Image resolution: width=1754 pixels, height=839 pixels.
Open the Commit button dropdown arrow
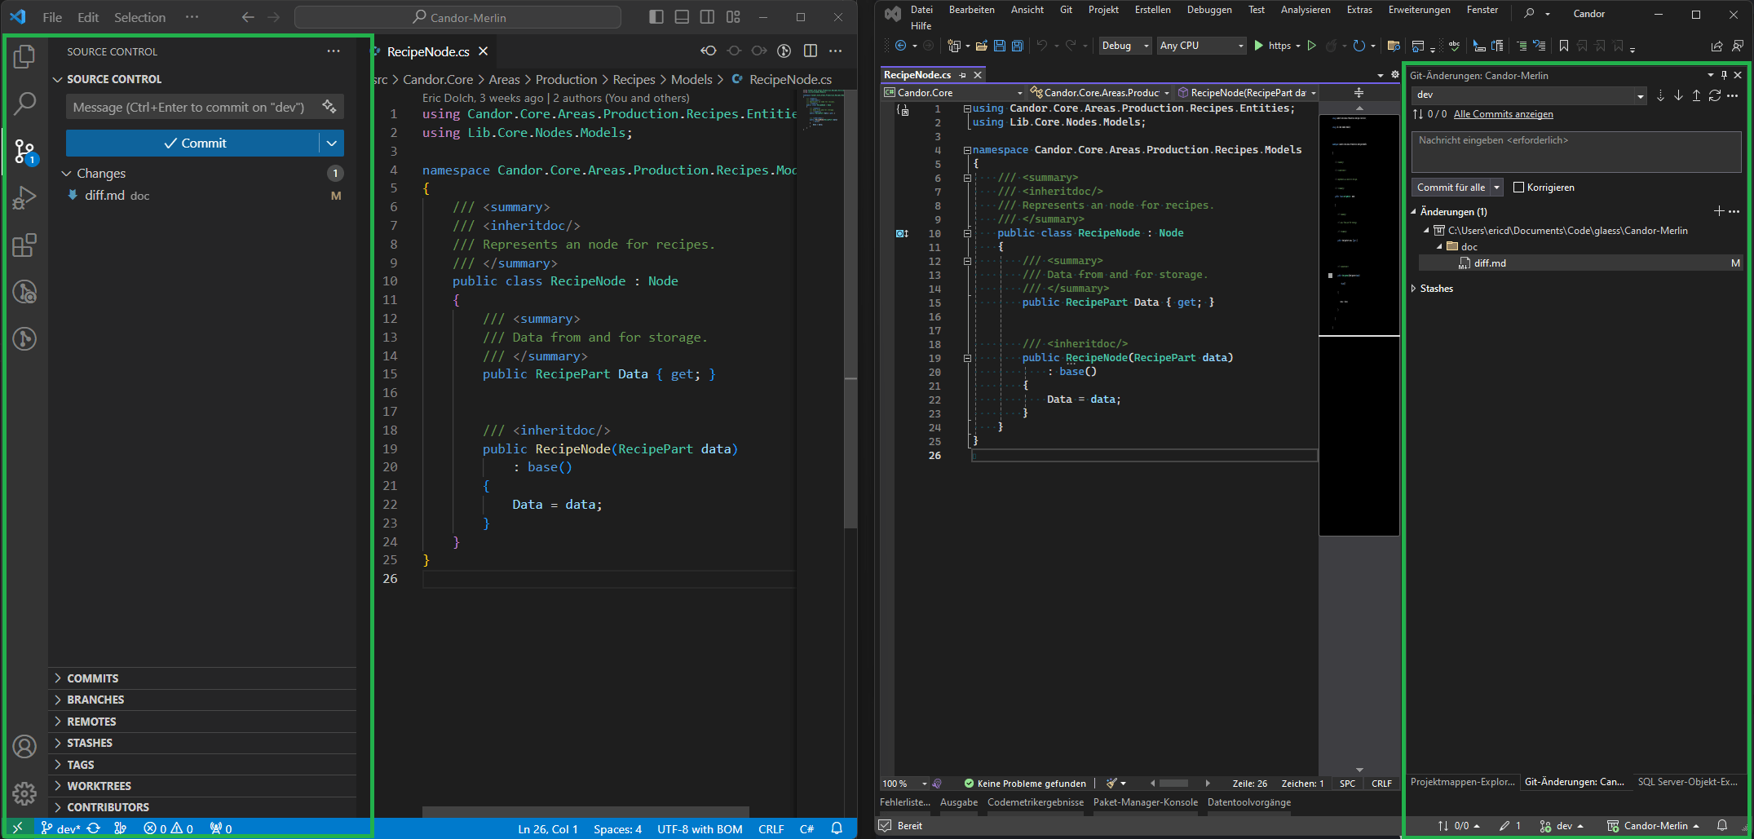coord(332,144)
